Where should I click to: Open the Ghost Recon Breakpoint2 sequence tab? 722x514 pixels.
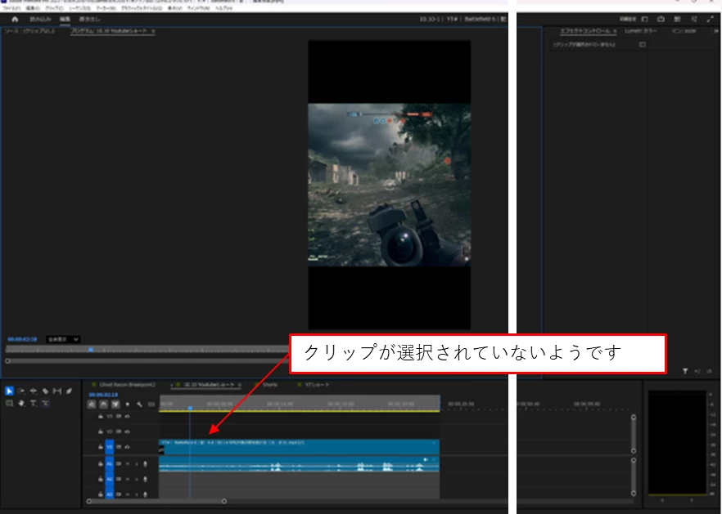(x=127, y=384)
